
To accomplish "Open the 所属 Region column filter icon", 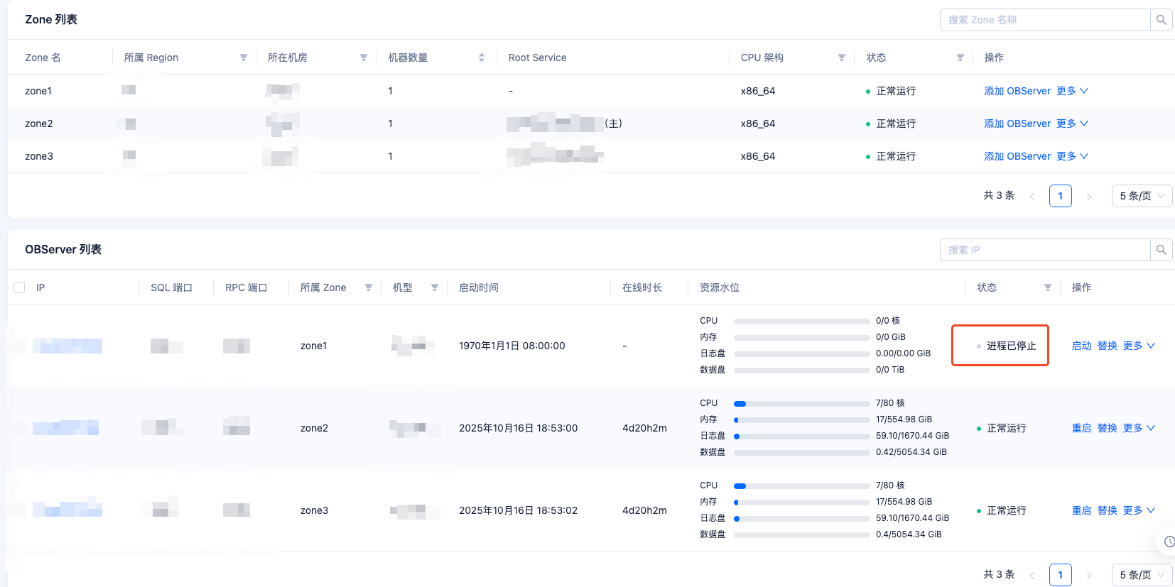I will pos(244,57).
